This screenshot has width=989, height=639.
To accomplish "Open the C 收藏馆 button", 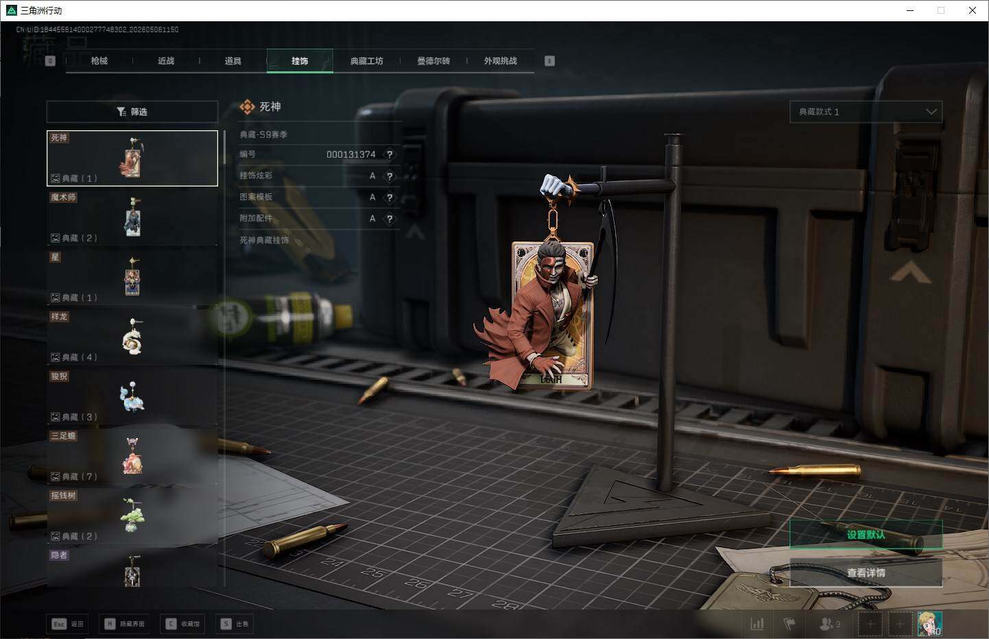I will [x=182, y=624].
